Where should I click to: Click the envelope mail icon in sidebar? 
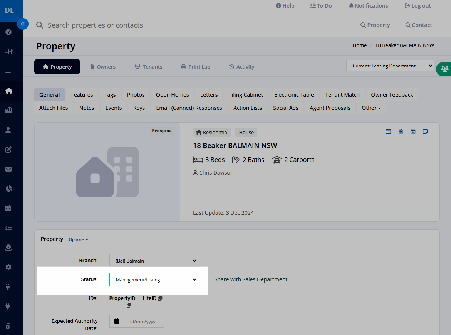point(8,169)
